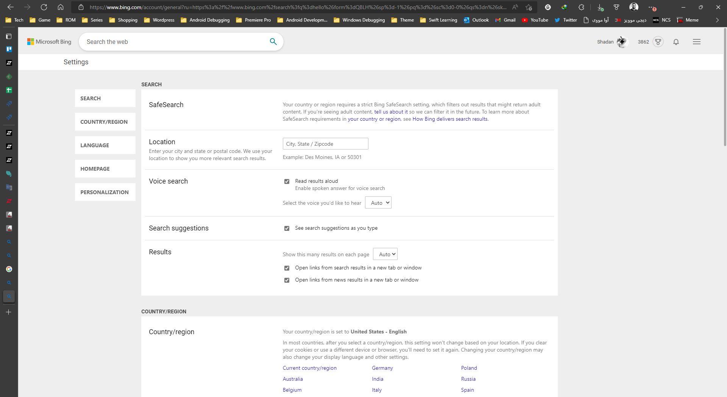Uncheck Read results aloud checkbox
This screenshot has height=397, width=727.
[x=287, y=181]
